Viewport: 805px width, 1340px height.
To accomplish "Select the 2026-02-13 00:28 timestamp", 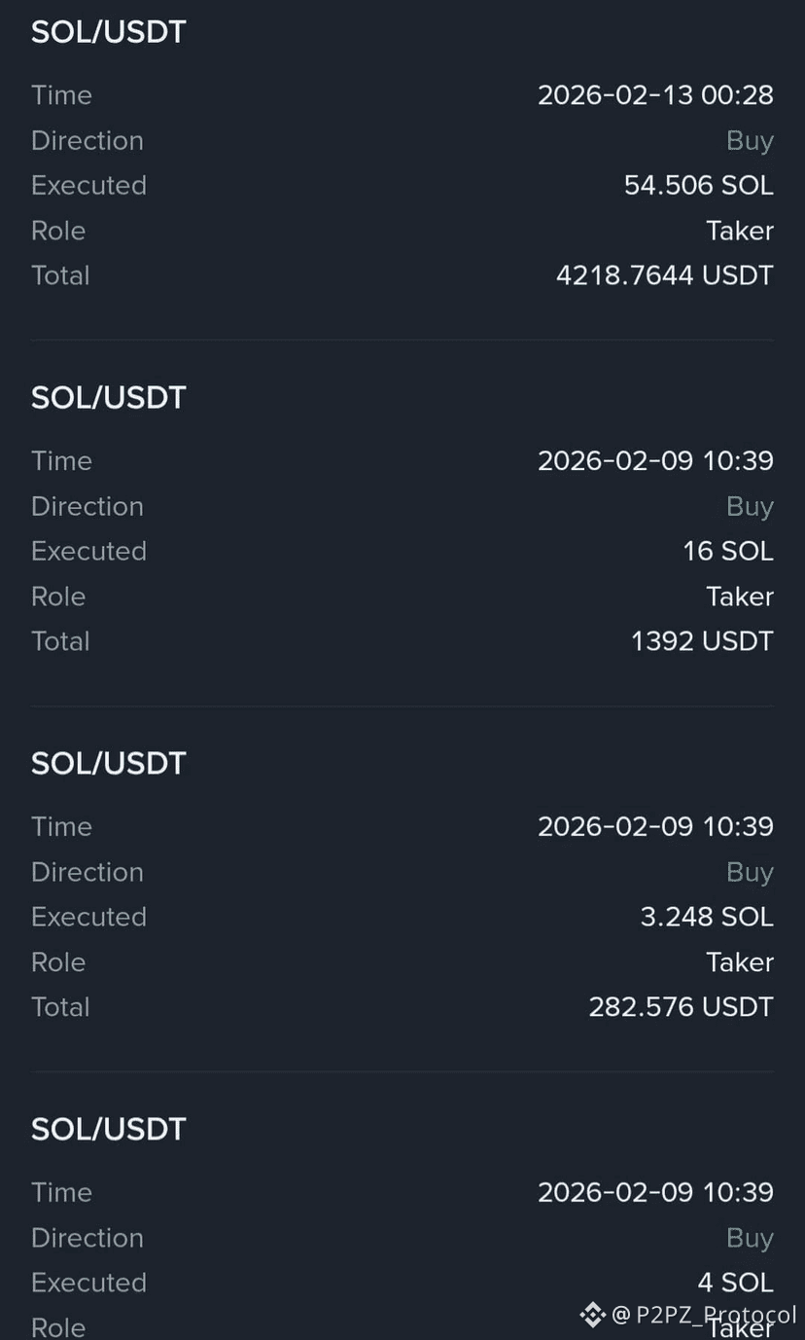I will [x=656, y=95].
